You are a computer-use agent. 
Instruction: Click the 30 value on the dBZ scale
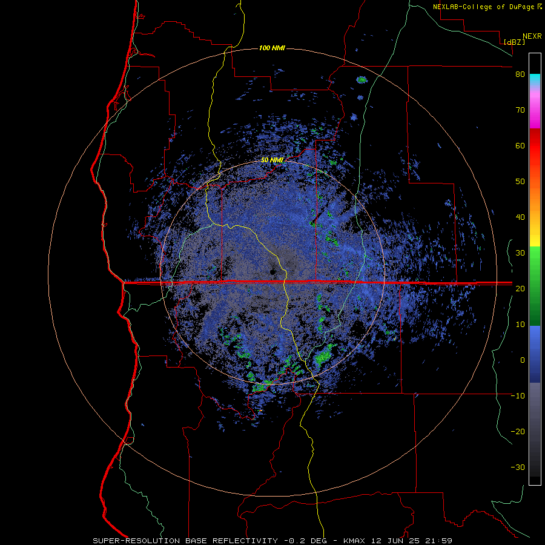(x=520, y=253)
